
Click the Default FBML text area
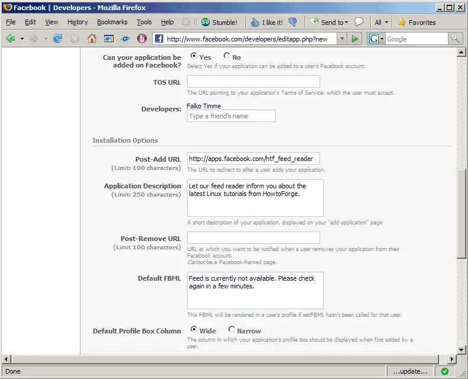255,290
